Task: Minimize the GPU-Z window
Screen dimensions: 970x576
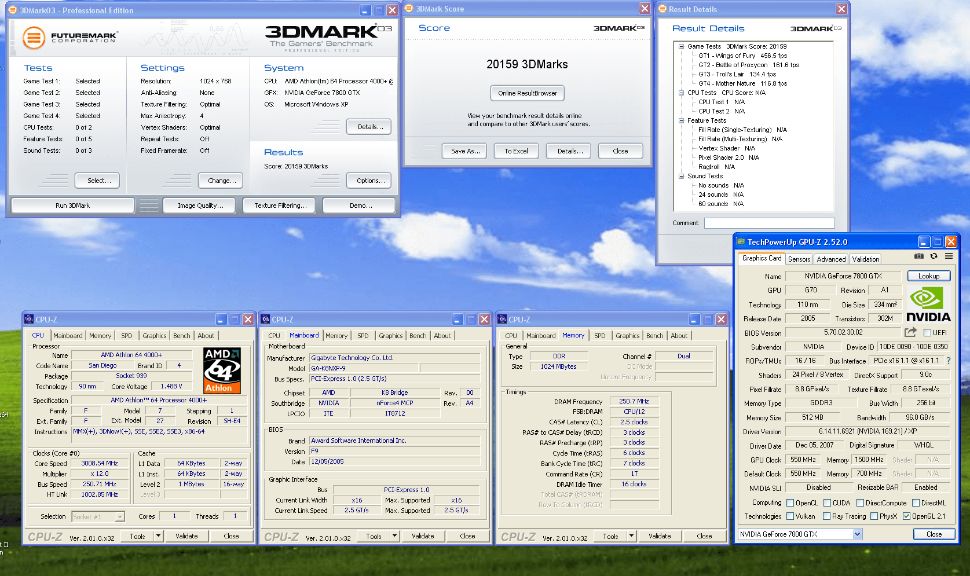Action: [924, 242]
